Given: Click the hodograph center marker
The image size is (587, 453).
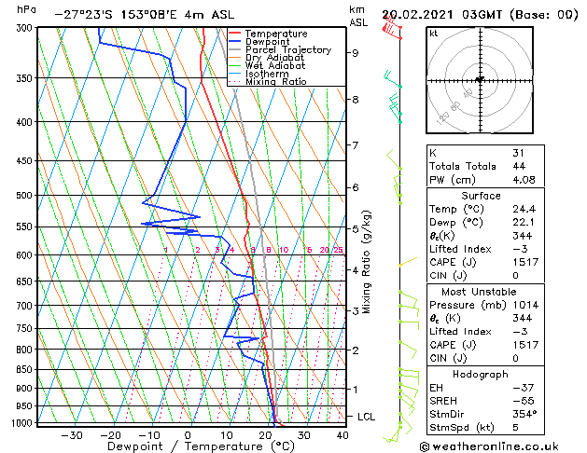Looking at the screenshot, I should tap(480, 79).
